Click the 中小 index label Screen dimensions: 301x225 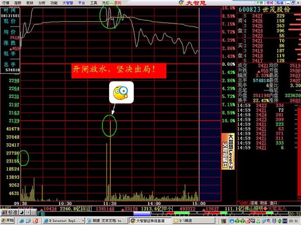pos(168,208)
